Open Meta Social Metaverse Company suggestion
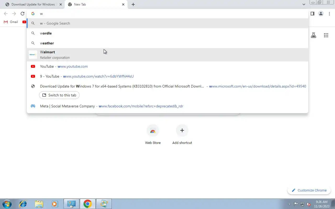Image resolution: width=335 pixels, height=209 pixels. (167, 106)
